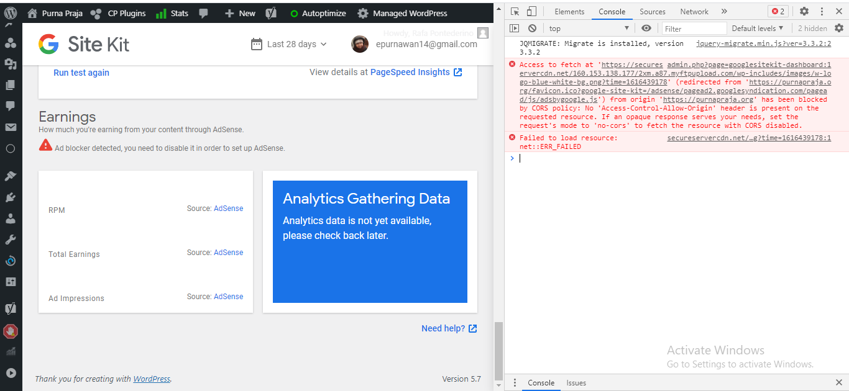Click the three-dots group icon in sidebar
The height and width of the screenshot is (391, 849).
pos(11,42)
